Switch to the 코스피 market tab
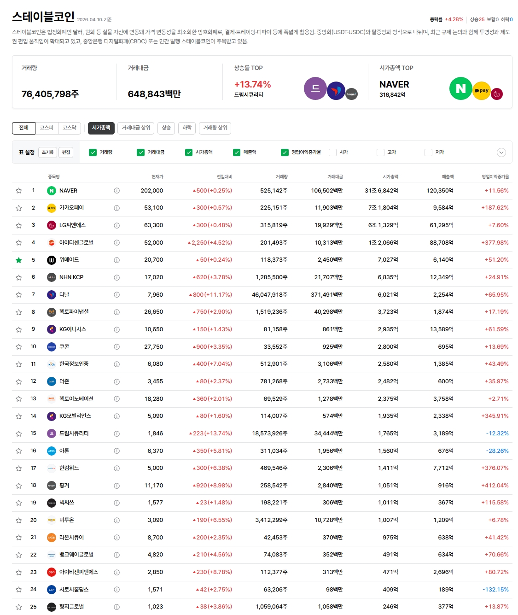Viewport: 518px width, 615px height. (47, 128)
